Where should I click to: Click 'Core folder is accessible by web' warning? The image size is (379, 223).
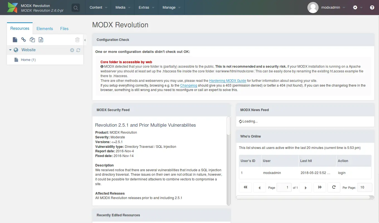(126, 62)
